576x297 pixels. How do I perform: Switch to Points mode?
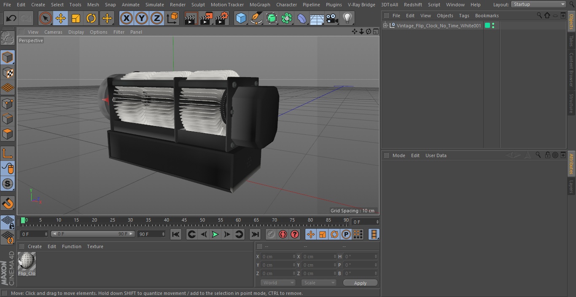pos(8,104)
